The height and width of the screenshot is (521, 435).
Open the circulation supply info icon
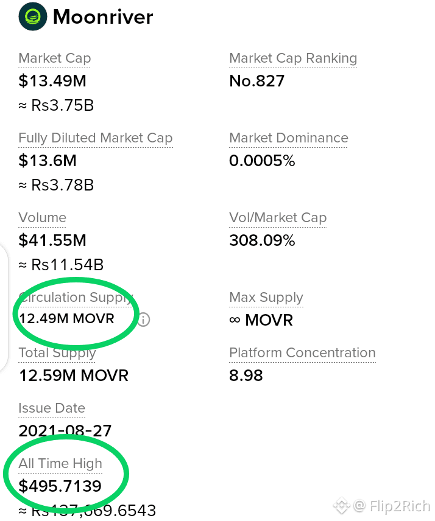pyautogui.click(x=143, y=320)
